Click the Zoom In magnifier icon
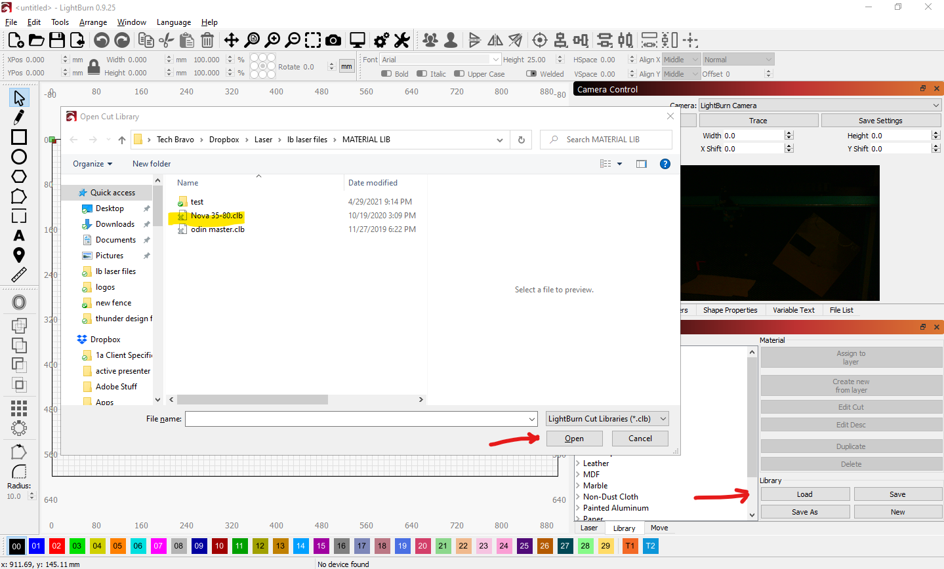944x569 pixels. 272,41
